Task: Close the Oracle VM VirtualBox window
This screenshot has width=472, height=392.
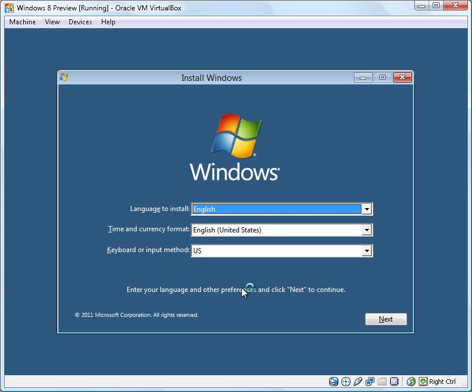Action: click(455, 6)
